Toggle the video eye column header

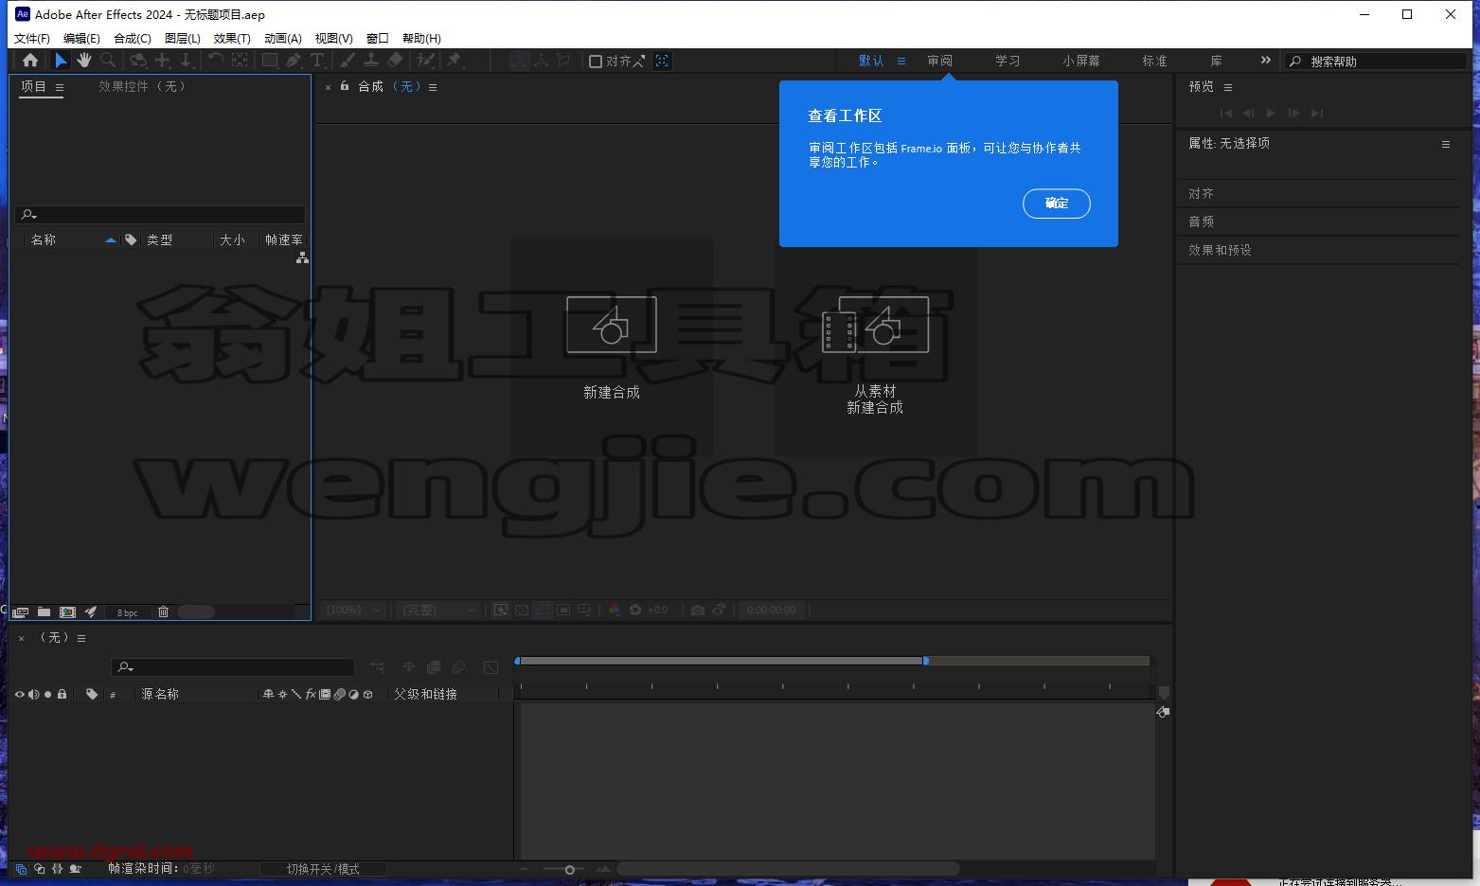[x=19, y=694]
